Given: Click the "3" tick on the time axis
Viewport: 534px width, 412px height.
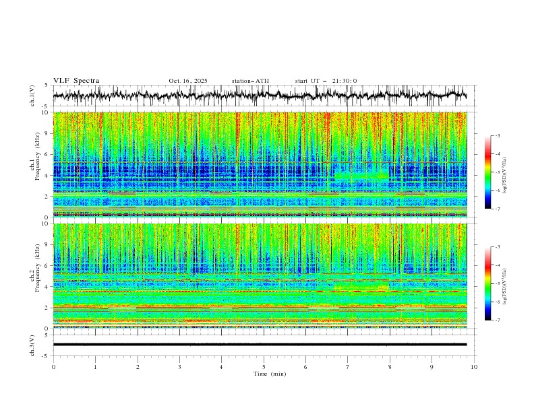Looking at the screenshot, I should (179, 367).
